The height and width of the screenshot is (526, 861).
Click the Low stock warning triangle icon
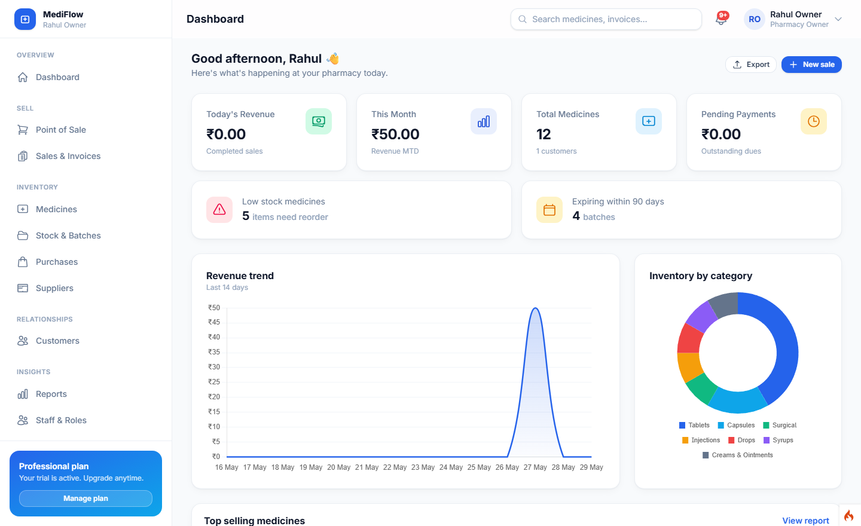[219, 210]
